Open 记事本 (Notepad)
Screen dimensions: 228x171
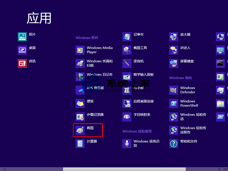click(x=127, y=37)
